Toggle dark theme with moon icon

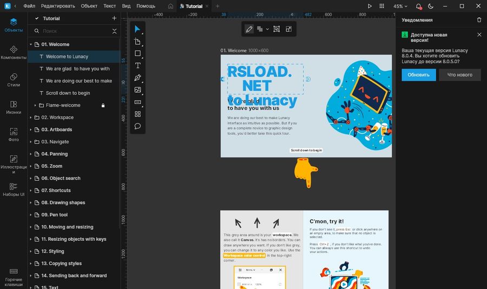(x=431, y=6)
